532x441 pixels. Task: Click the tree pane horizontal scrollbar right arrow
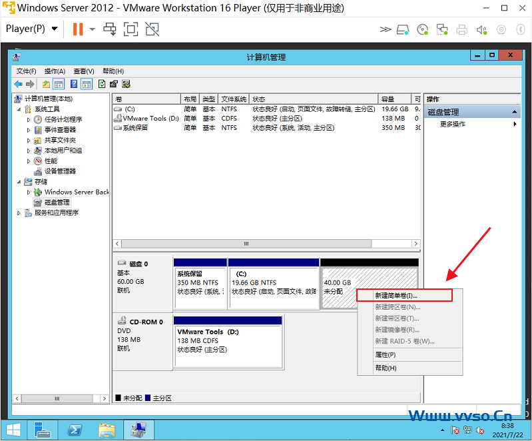point(105,398)
